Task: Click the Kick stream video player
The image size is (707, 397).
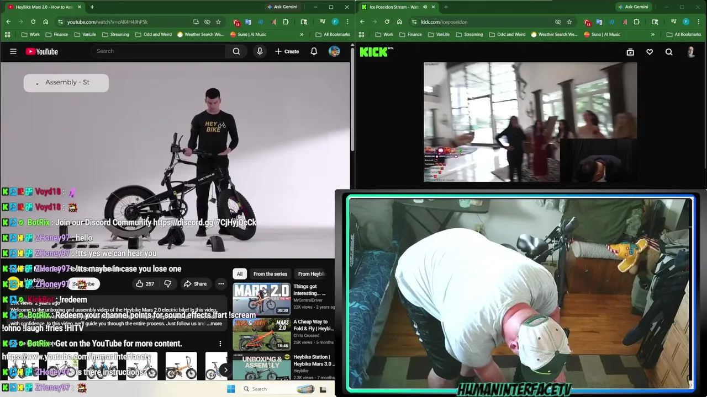Action: coord(530,122)
